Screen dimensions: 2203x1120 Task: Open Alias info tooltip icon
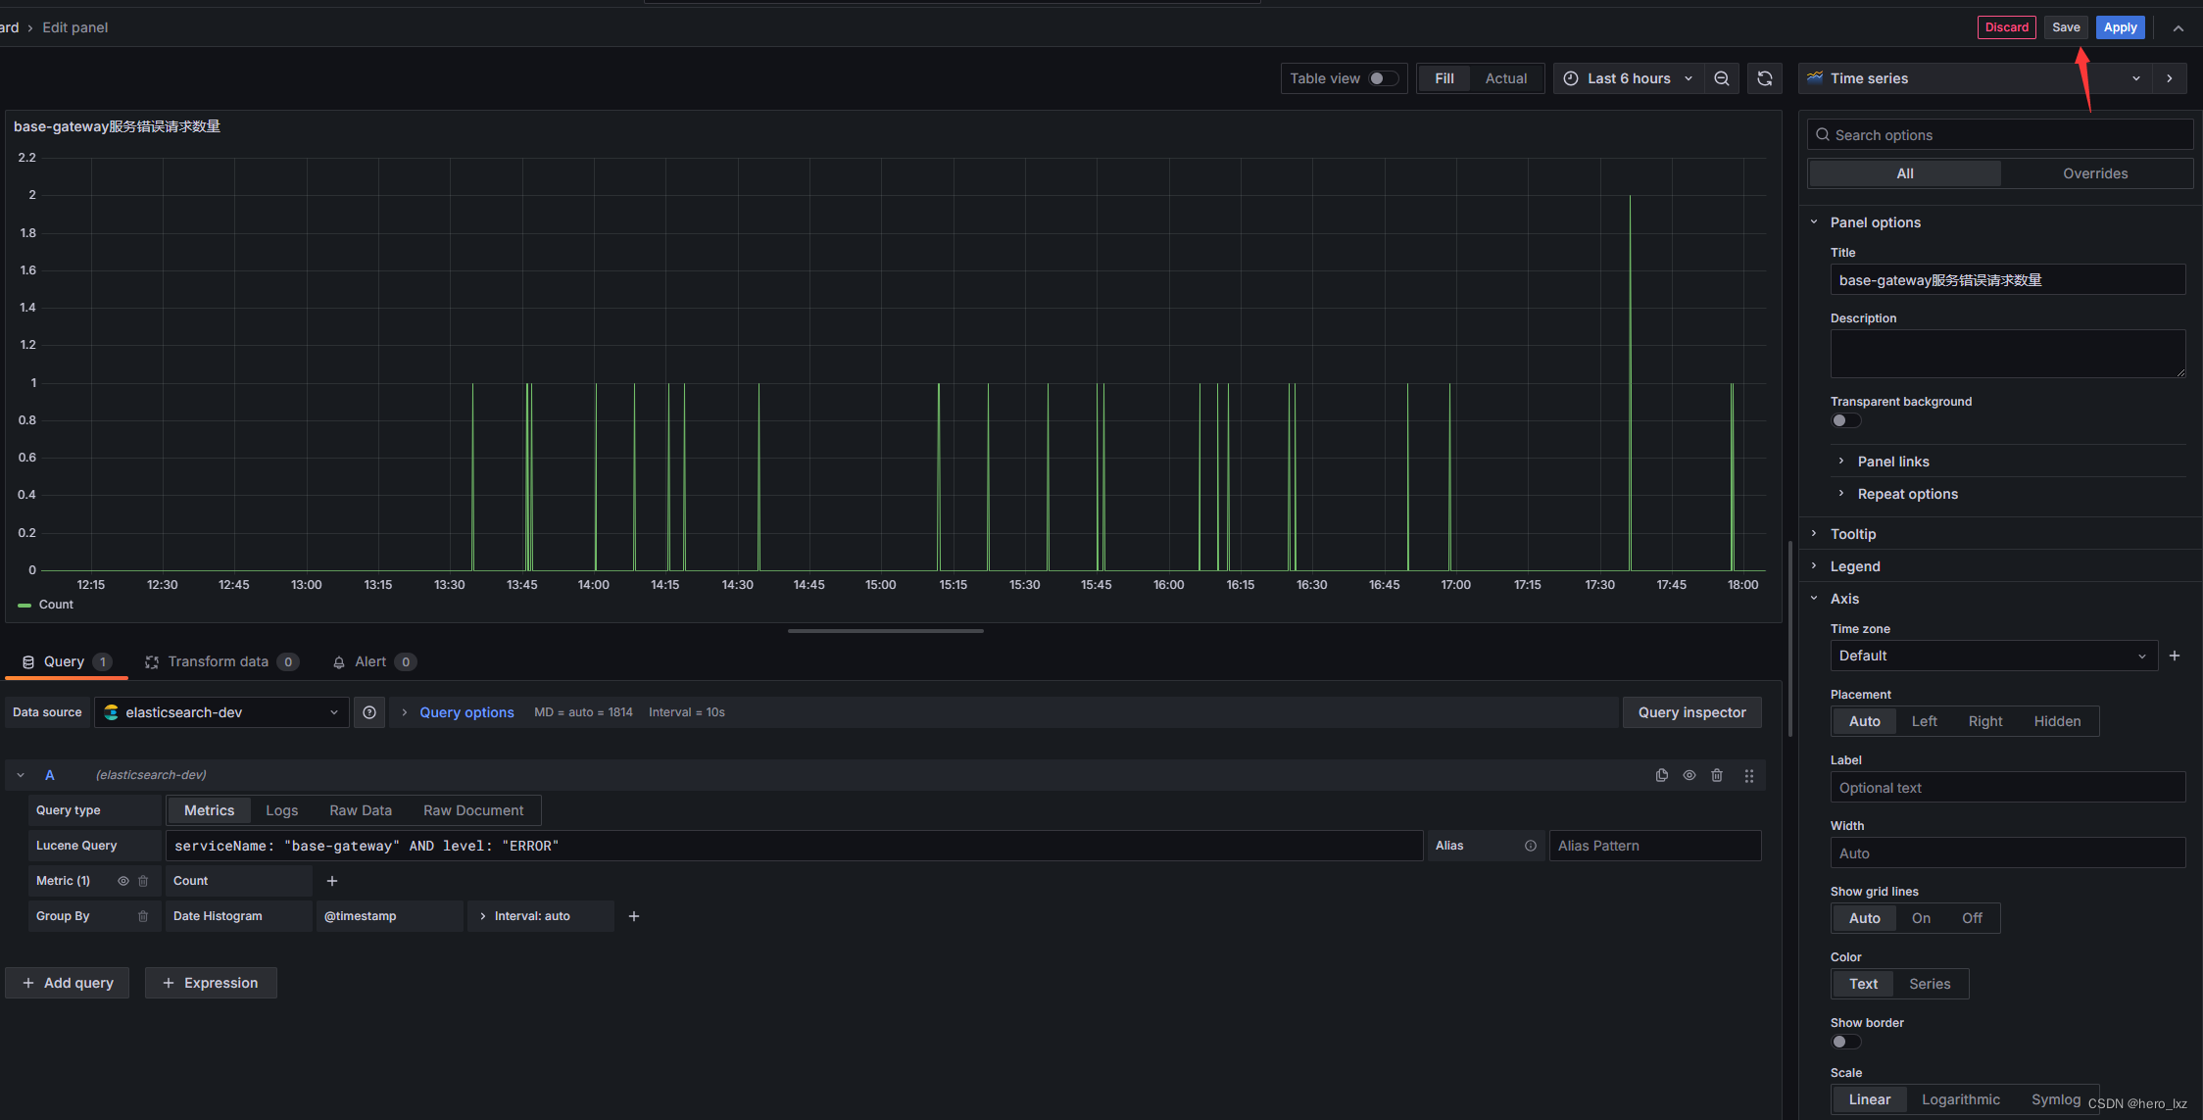click(x=1531, y=845)
